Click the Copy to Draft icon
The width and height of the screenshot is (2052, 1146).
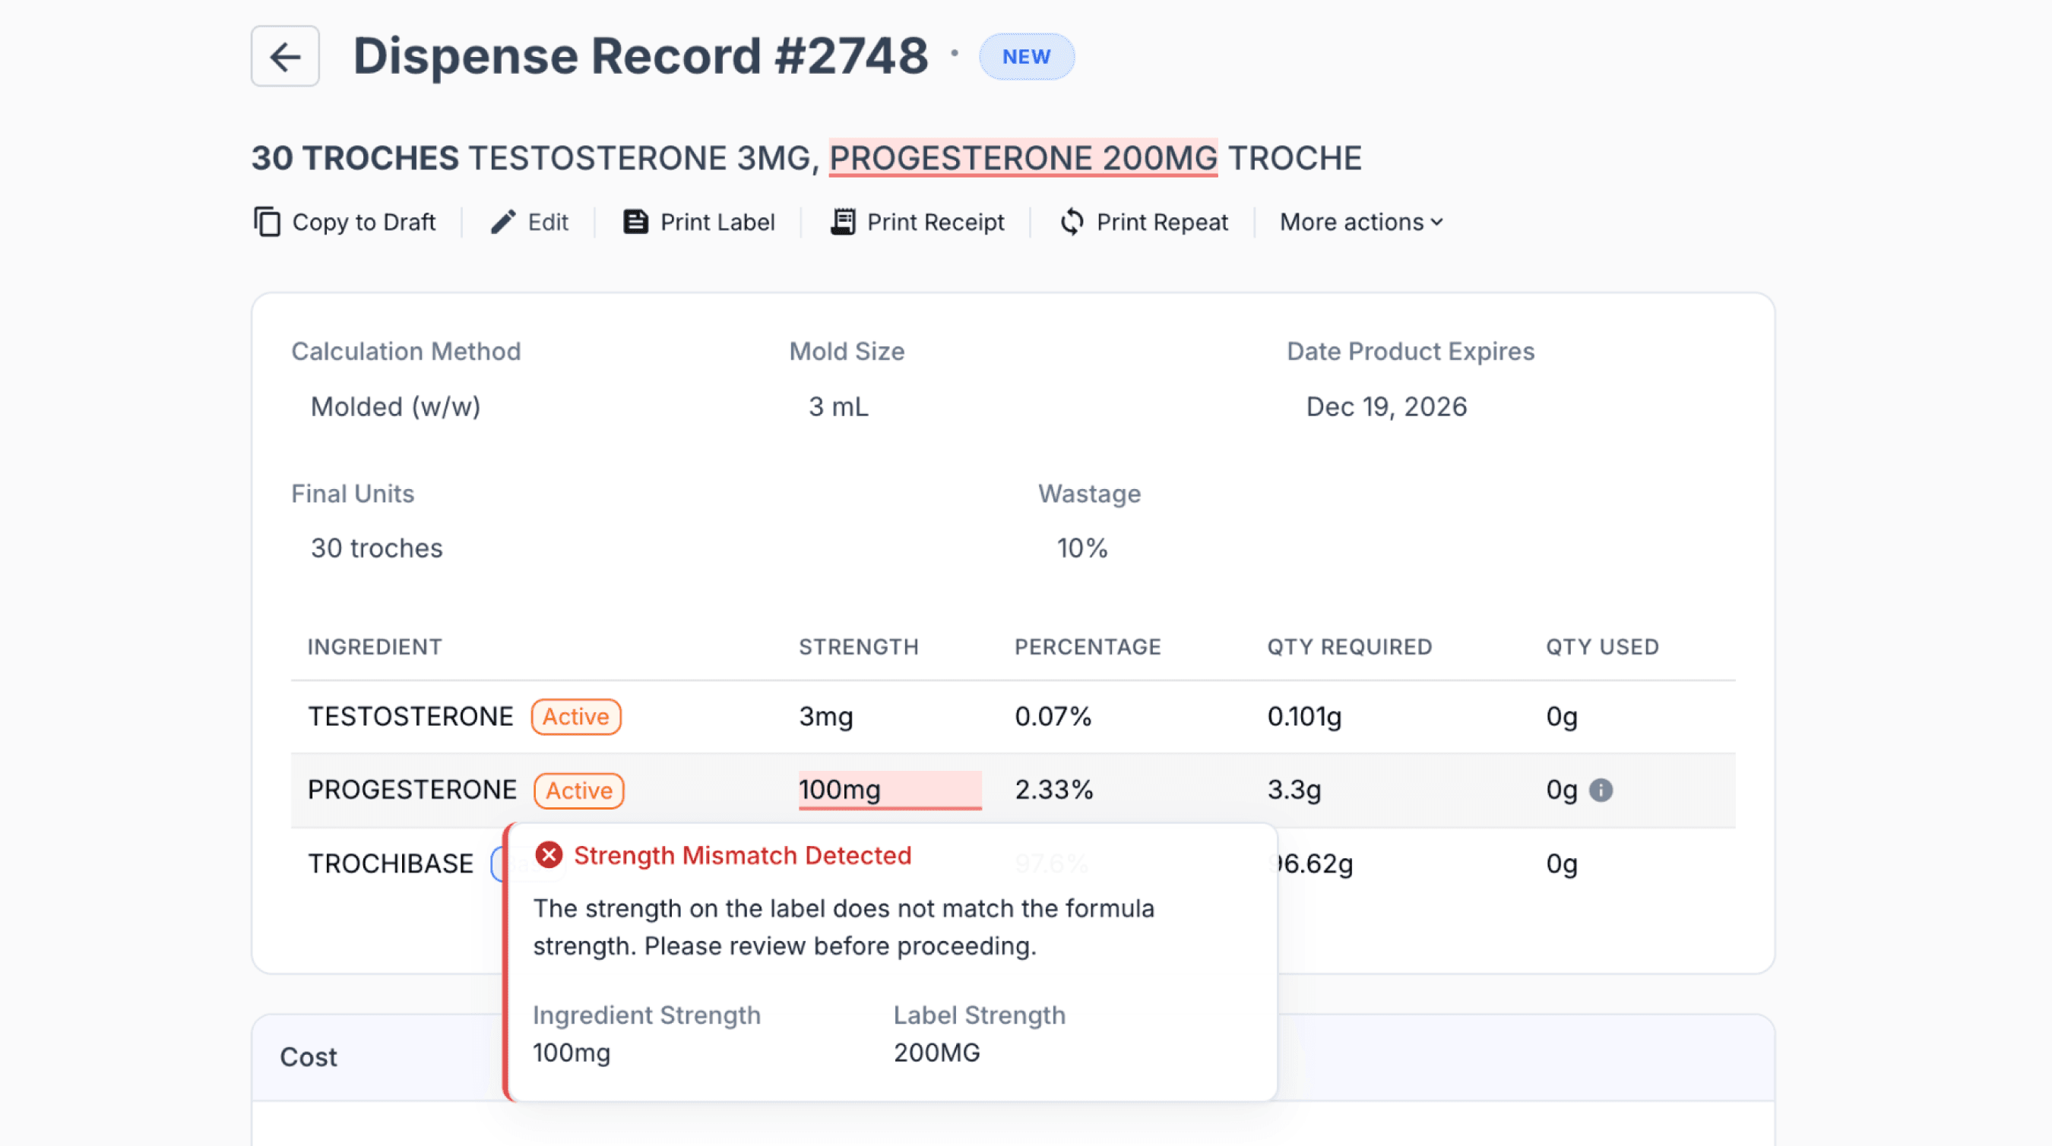pyautogui.click(x=268, y=222)
